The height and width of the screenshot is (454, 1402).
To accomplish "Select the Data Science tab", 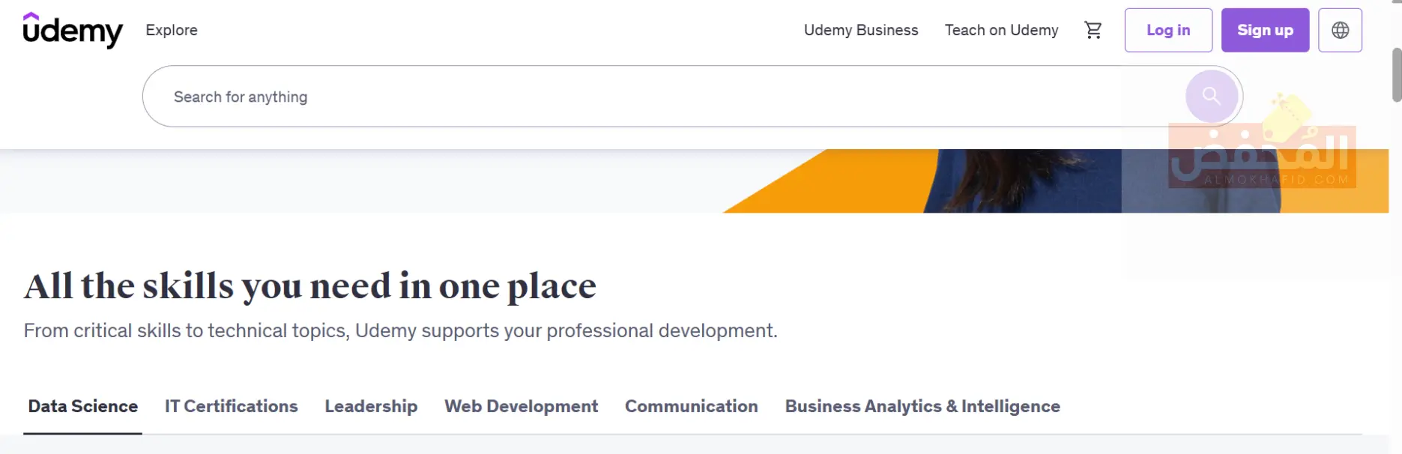I will tap(83, 406).
